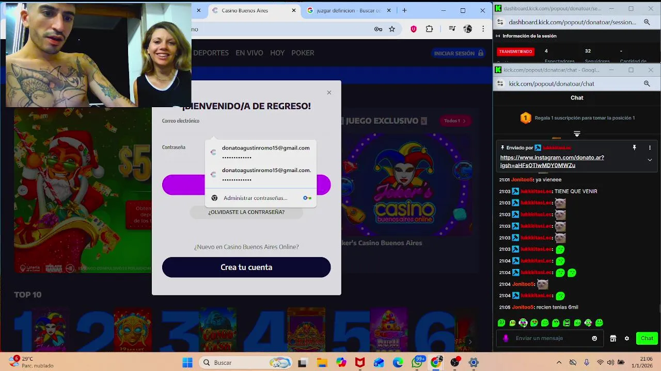Open the Cleopatra game thumbnail in TOP 10
This screenshot has width=661, height=371.
(306, 330)
